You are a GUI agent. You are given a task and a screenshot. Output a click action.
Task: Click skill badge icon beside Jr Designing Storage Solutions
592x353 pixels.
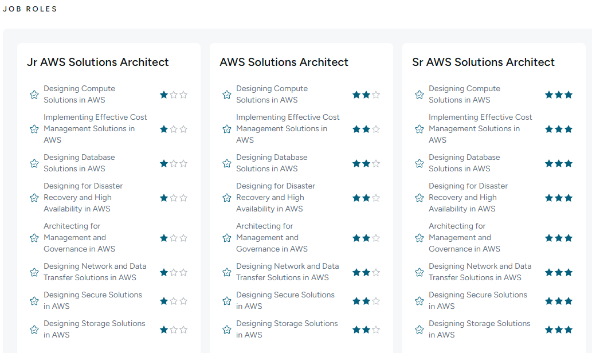tap(34, 329)
